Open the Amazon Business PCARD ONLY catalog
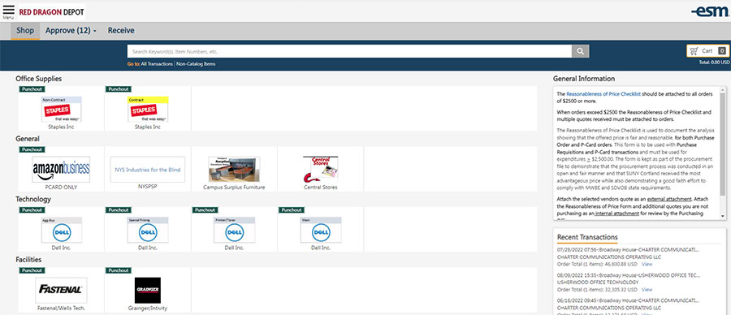Viewport: 731px width, 315px height. click(61, 169)
